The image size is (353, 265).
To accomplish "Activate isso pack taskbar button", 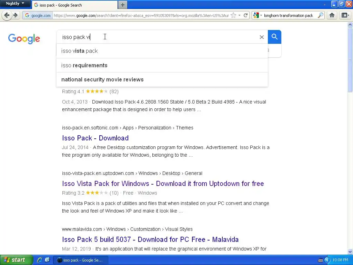I will pyautogui.click(x=81, y=260).
